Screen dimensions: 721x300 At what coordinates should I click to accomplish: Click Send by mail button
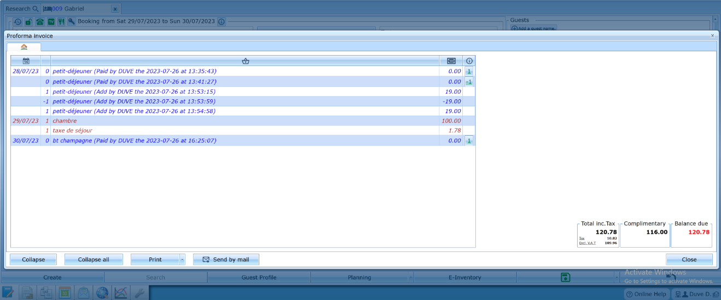[226, 260]
